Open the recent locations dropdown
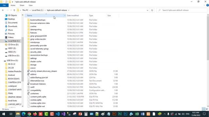The width and height of the screenshot is (209, 117). [11, 10]
